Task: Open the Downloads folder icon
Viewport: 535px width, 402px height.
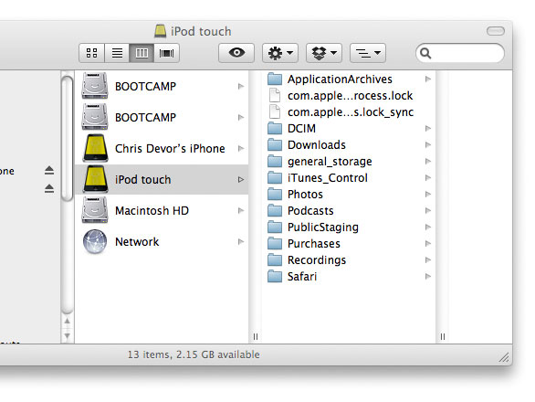Action: tap(275, 145)
